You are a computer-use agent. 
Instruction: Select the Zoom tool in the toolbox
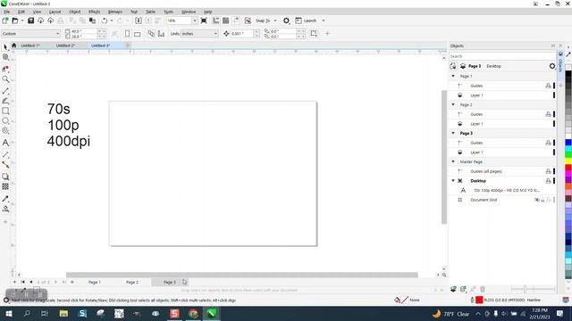(5, 79)
